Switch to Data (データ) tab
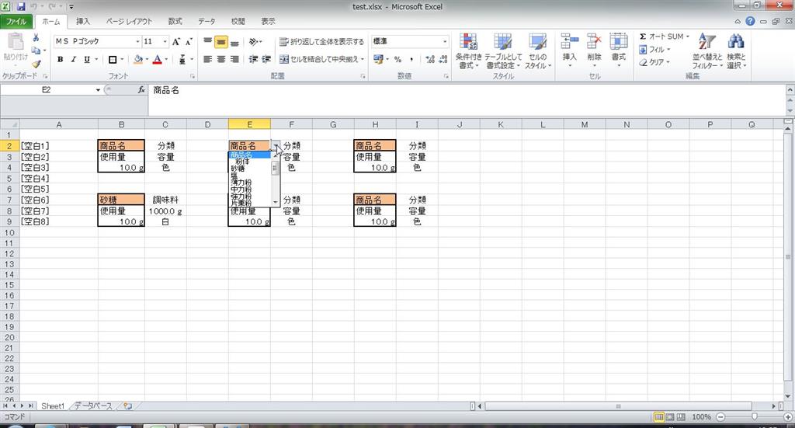This screenshot has width=795, height=428. point(207,21)
